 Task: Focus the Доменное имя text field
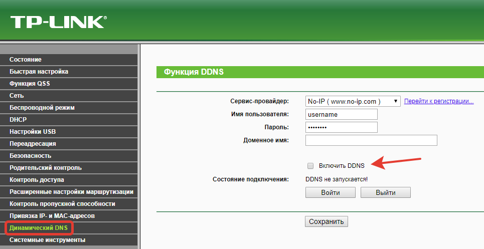371,140
